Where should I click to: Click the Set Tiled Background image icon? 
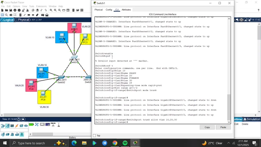[246, 20]
